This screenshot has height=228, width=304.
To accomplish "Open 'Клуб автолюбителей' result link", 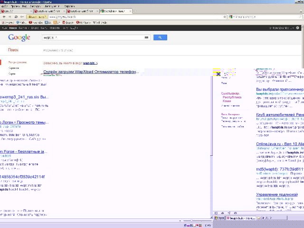I will [x=280, y=114].
